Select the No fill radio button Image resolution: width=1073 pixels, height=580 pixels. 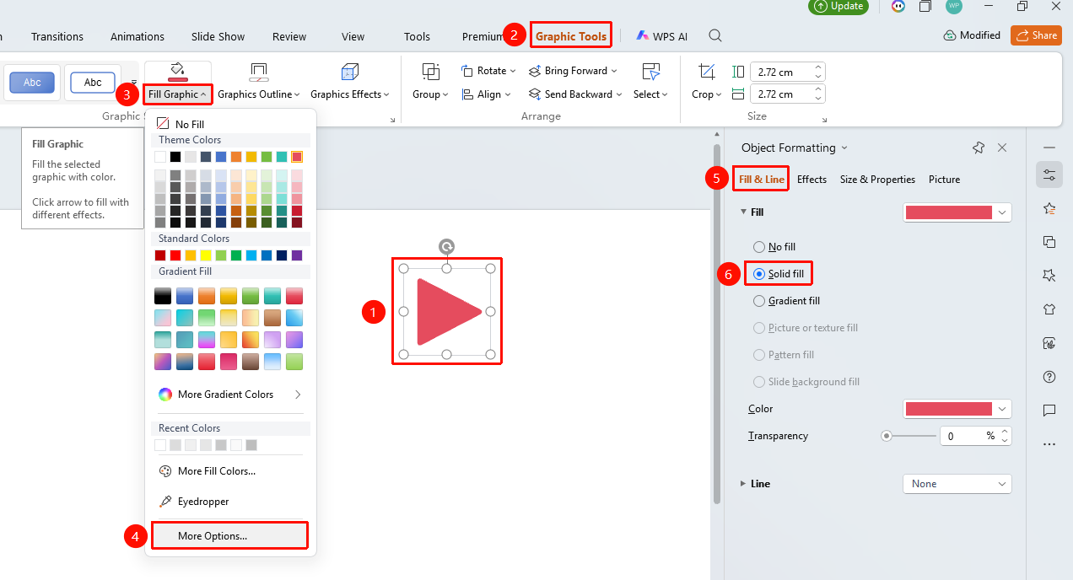click(x=759, y=247)
